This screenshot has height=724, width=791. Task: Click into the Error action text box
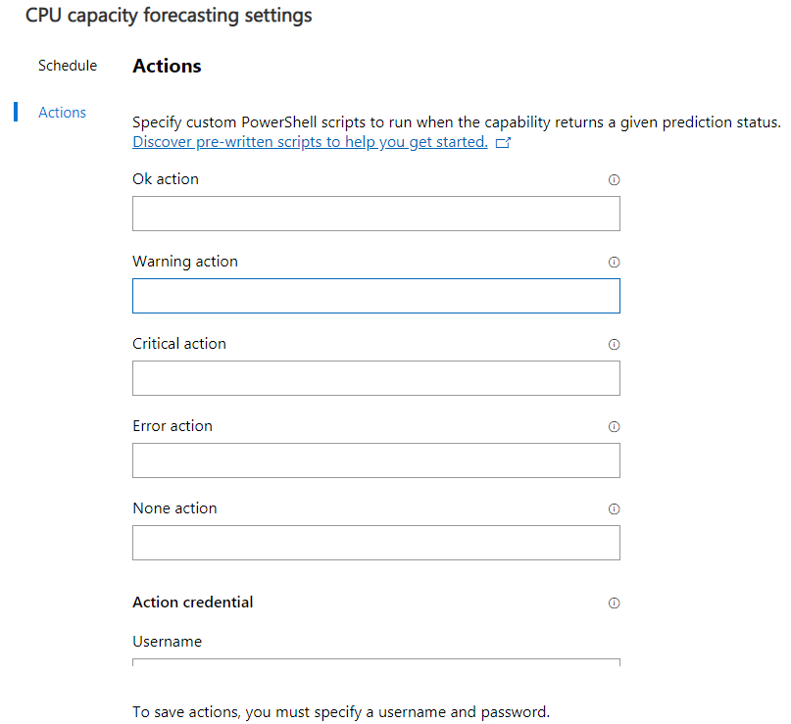pos(375,460)
